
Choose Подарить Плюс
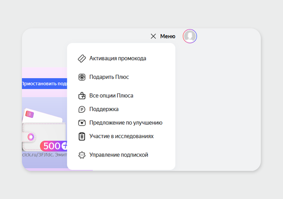point(109,77)
